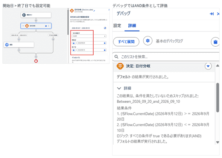This screenshot has height=158, width=222.
Task: Click the red End node
Action: pyautogui.click(x=36, y=61)
